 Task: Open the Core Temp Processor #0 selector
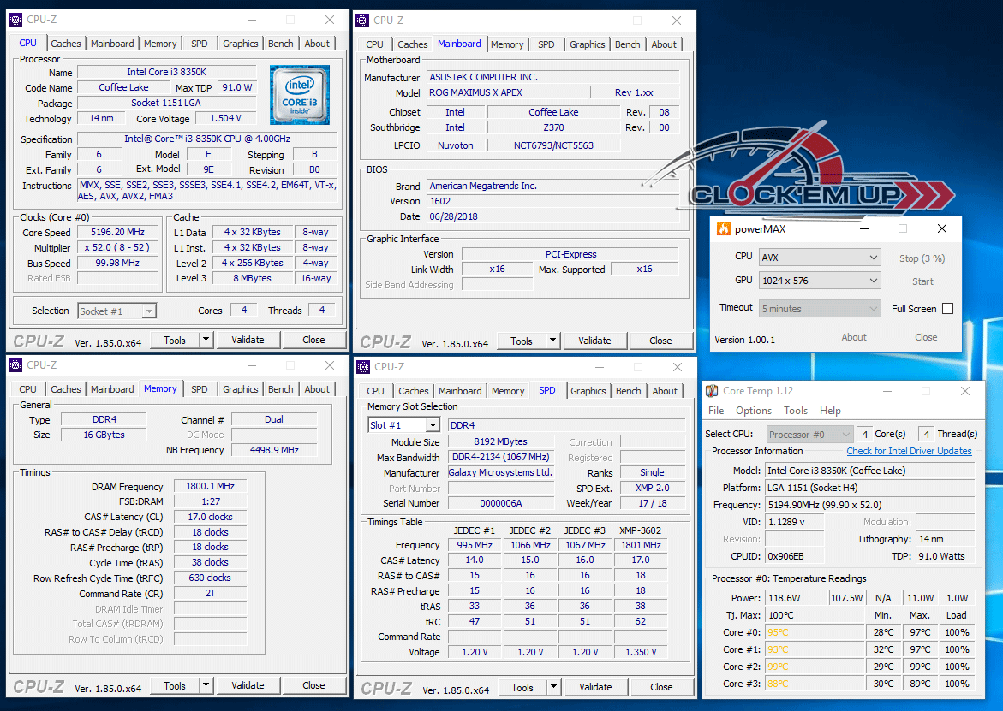coord(809,435)
